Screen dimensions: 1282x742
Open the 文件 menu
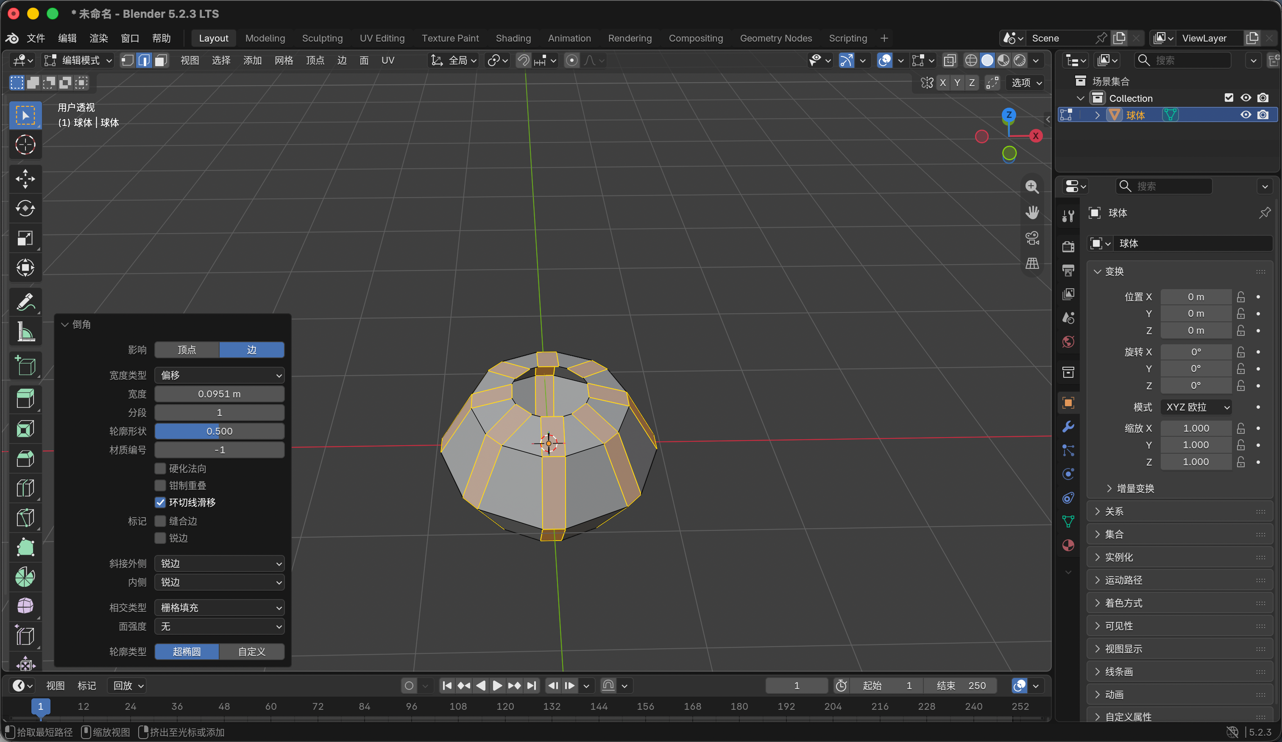pyautogui.click(x=36, y=38)
